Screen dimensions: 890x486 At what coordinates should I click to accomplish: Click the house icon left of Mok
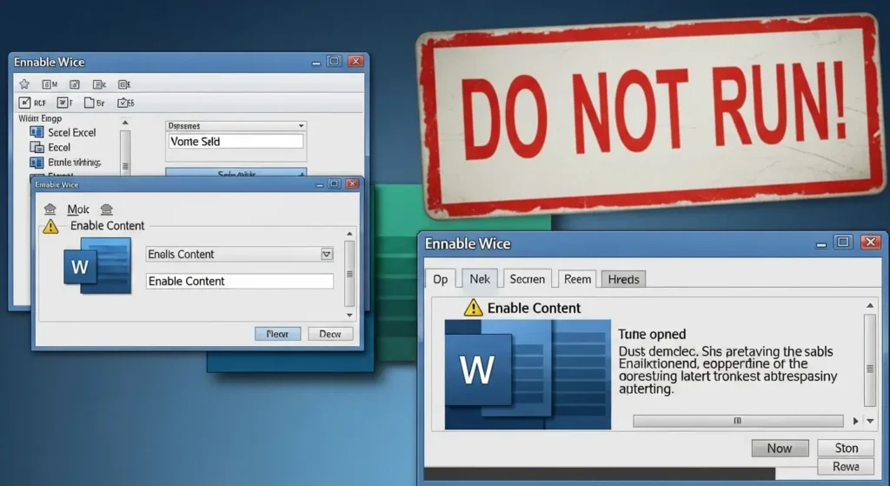[x=50, y=210]
